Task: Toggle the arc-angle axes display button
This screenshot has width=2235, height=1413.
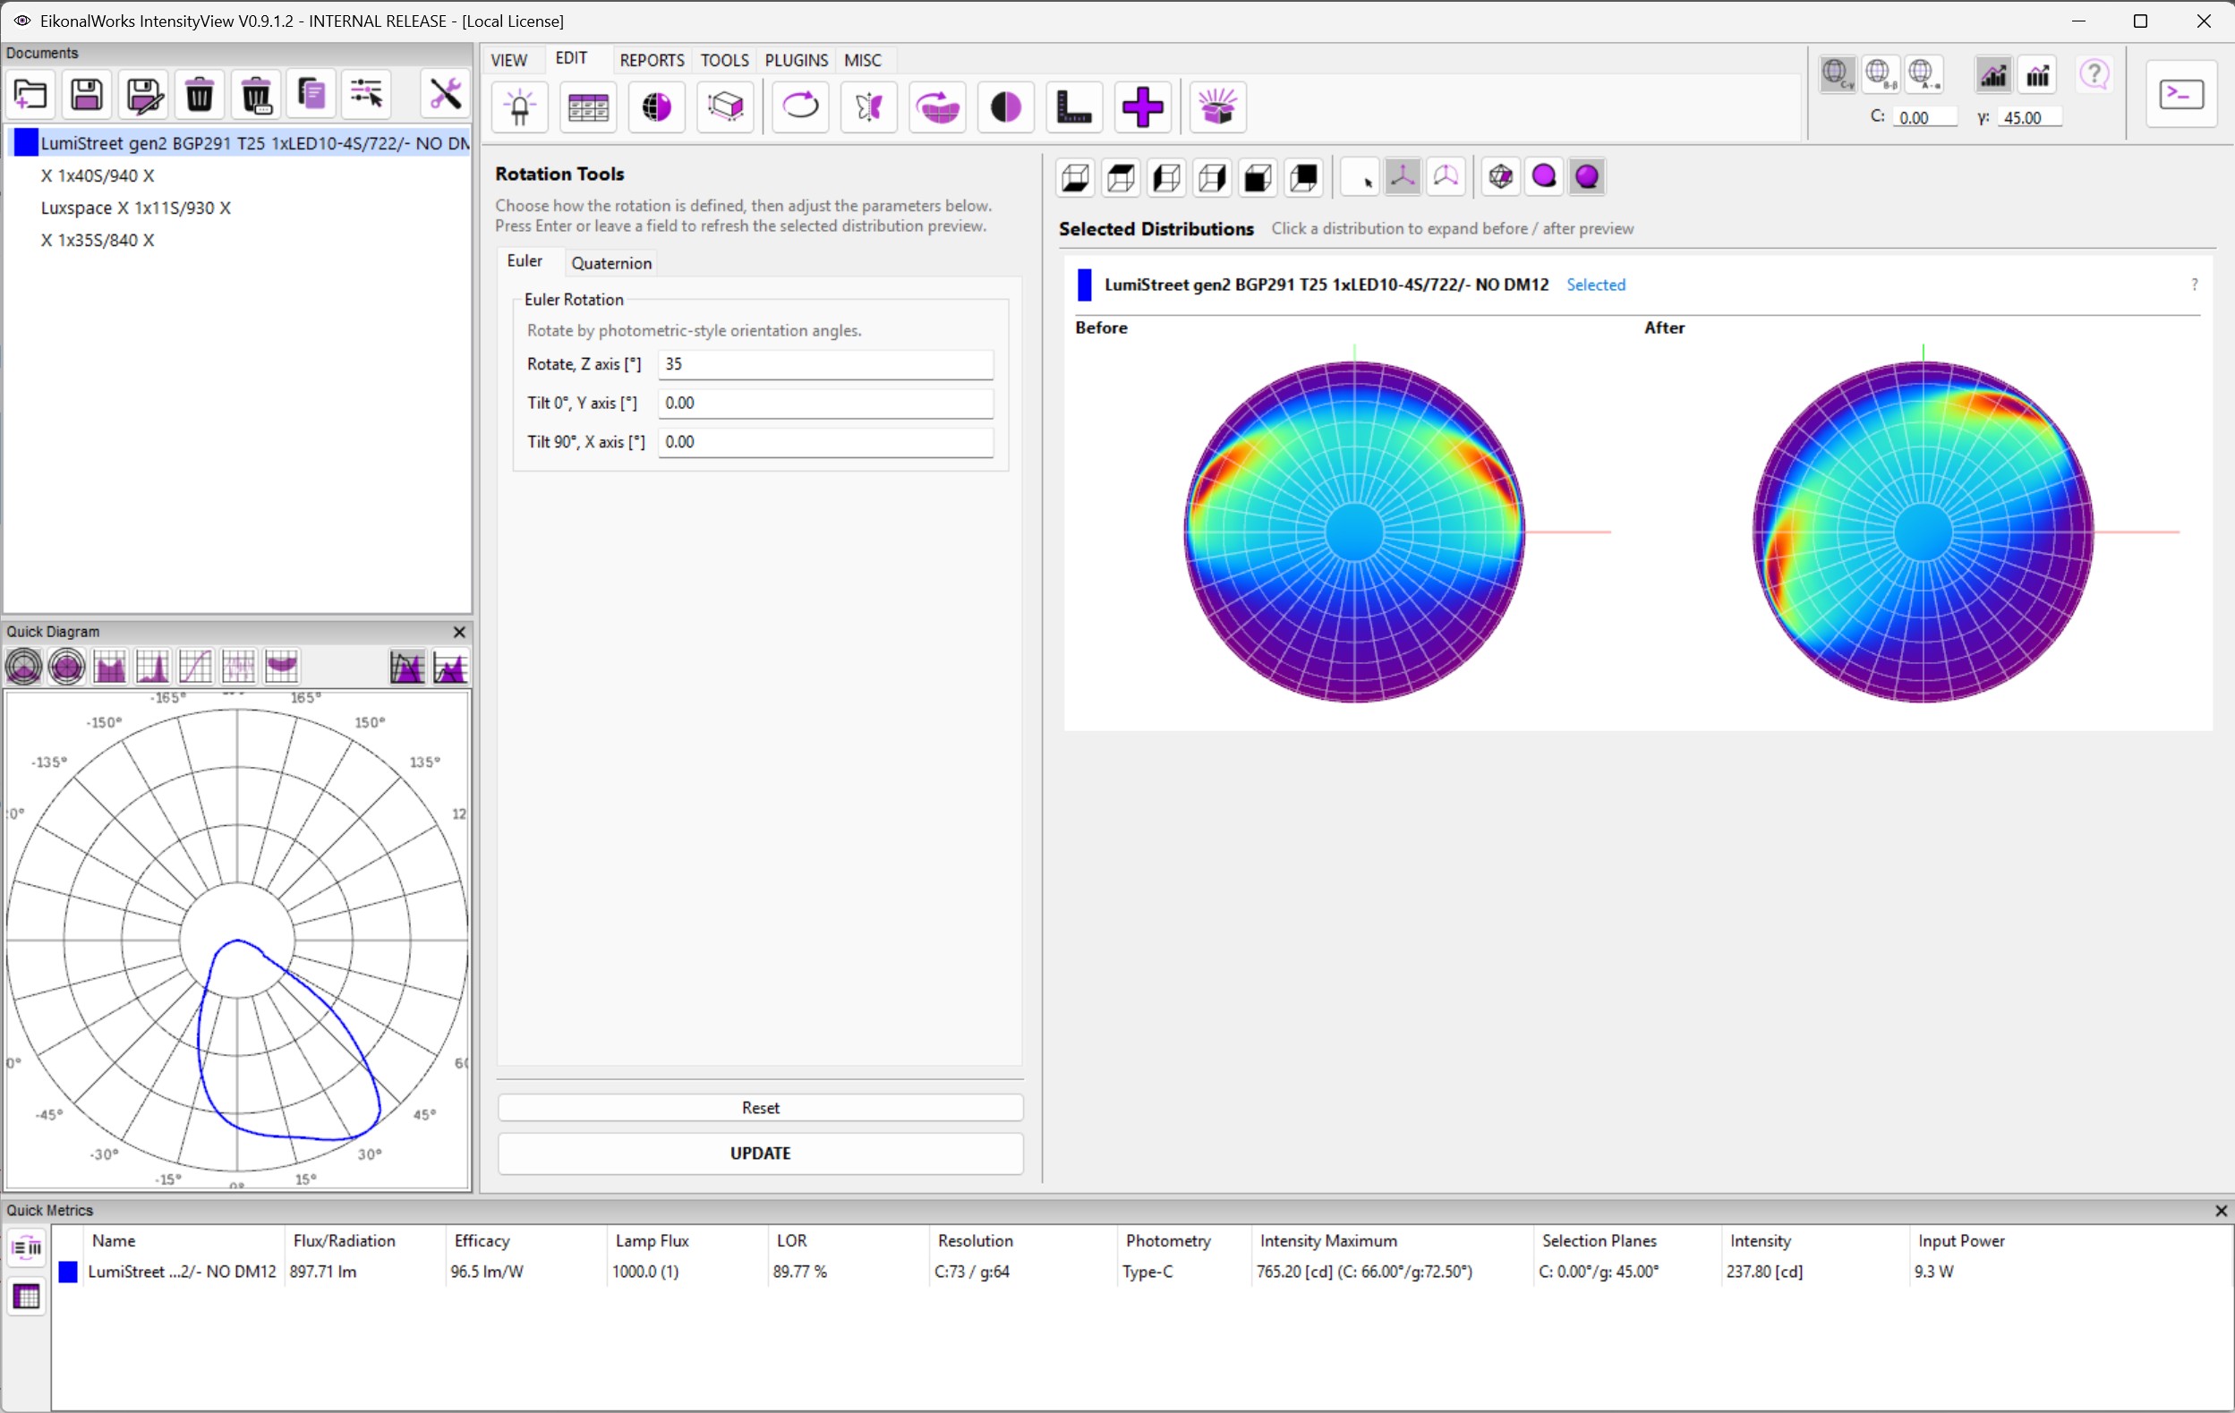Action: tap(1446, 176)
